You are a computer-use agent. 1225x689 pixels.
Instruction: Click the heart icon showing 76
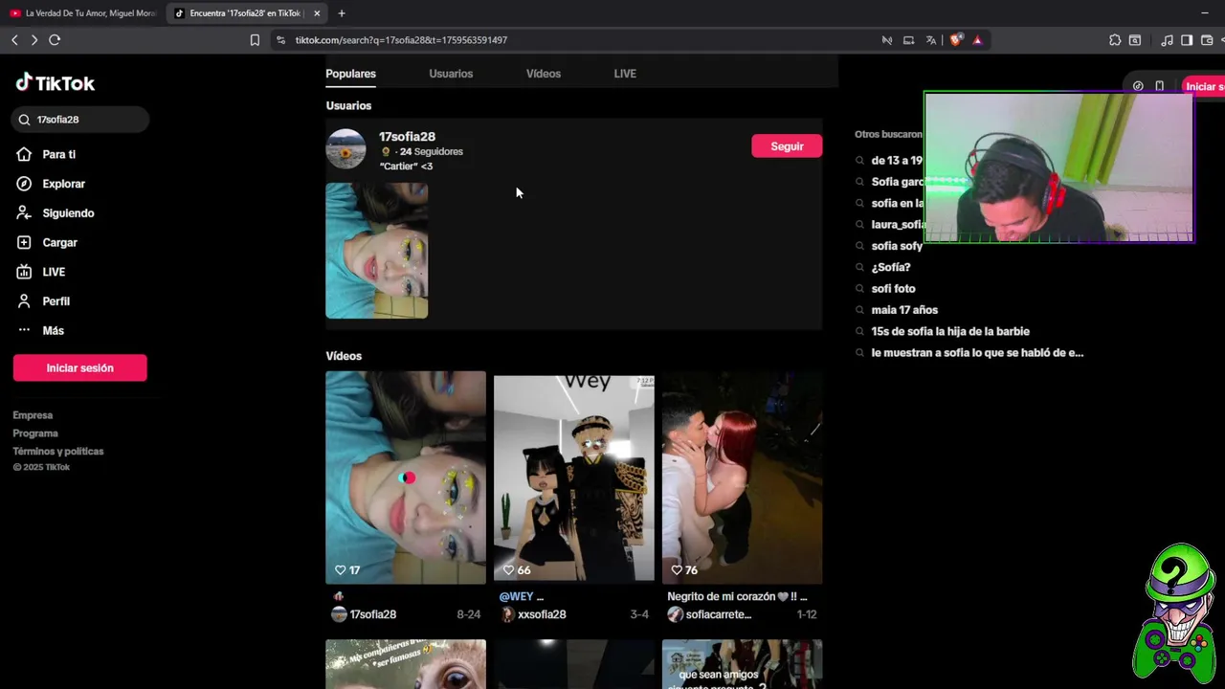pos(677,570)
